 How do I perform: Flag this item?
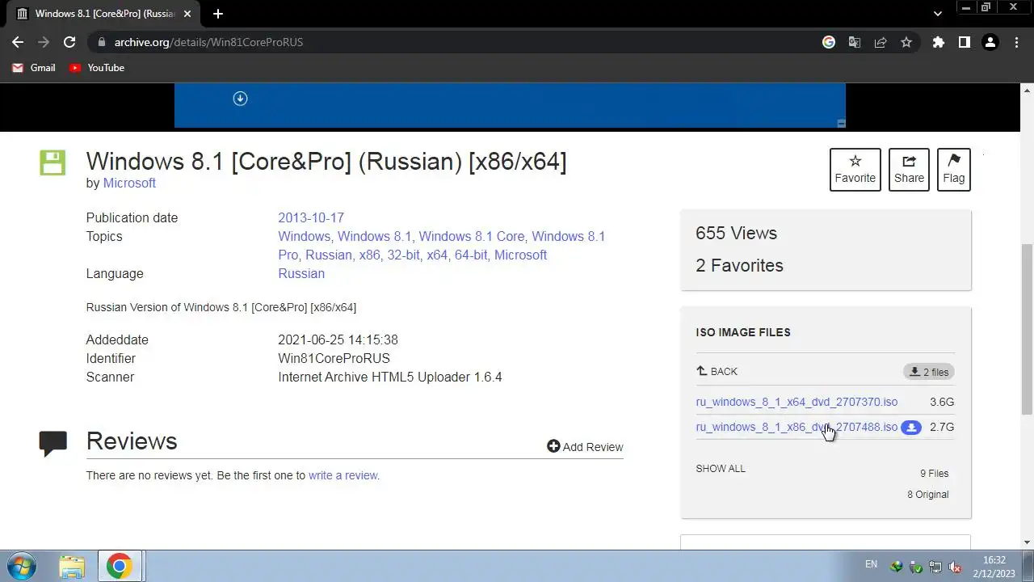(x=954, y=169)
